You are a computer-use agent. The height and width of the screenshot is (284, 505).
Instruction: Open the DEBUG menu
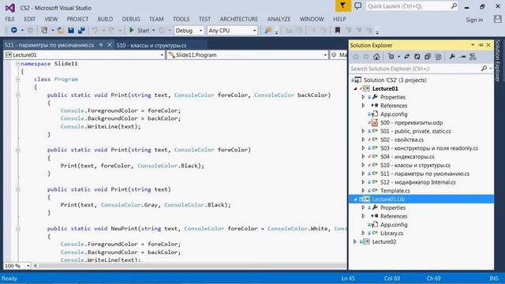(131, 19)
